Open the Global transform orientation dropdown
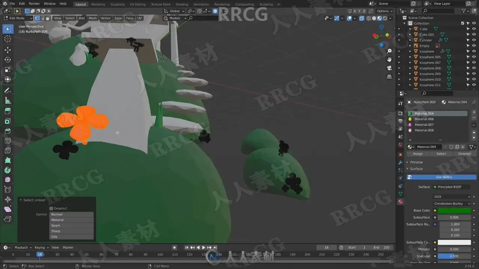This screenshot has width=479, height=269. coord(175,11)
